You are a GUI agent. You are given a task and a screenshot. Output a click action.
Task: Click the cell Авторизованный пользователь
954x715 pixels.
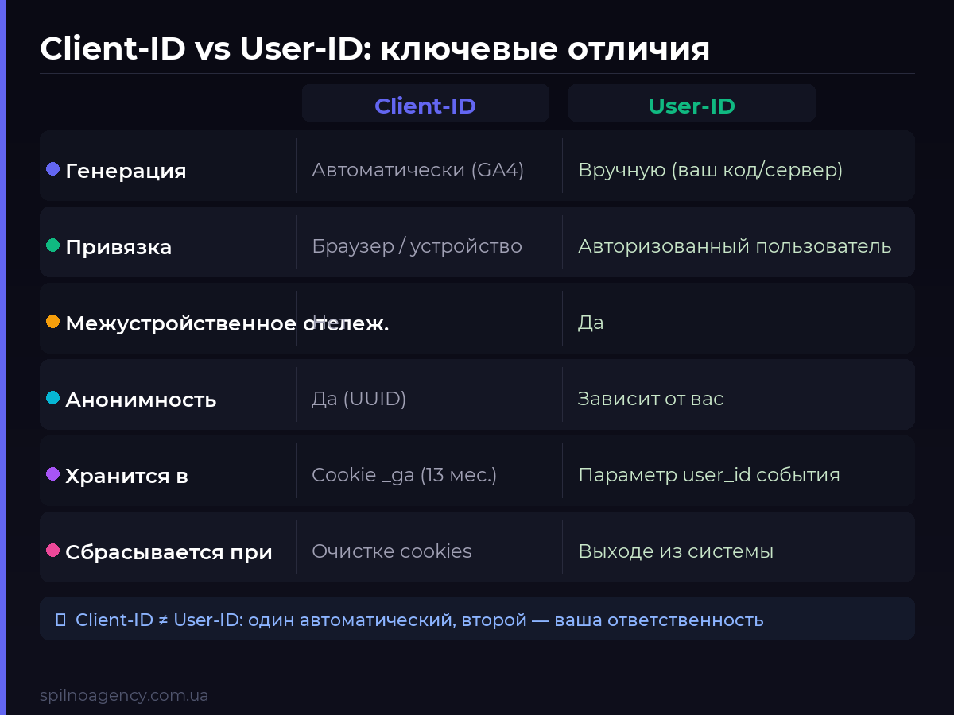(735, 246)
